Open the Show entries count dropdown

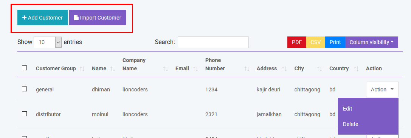pyautogui.click(x=48, y=42)
